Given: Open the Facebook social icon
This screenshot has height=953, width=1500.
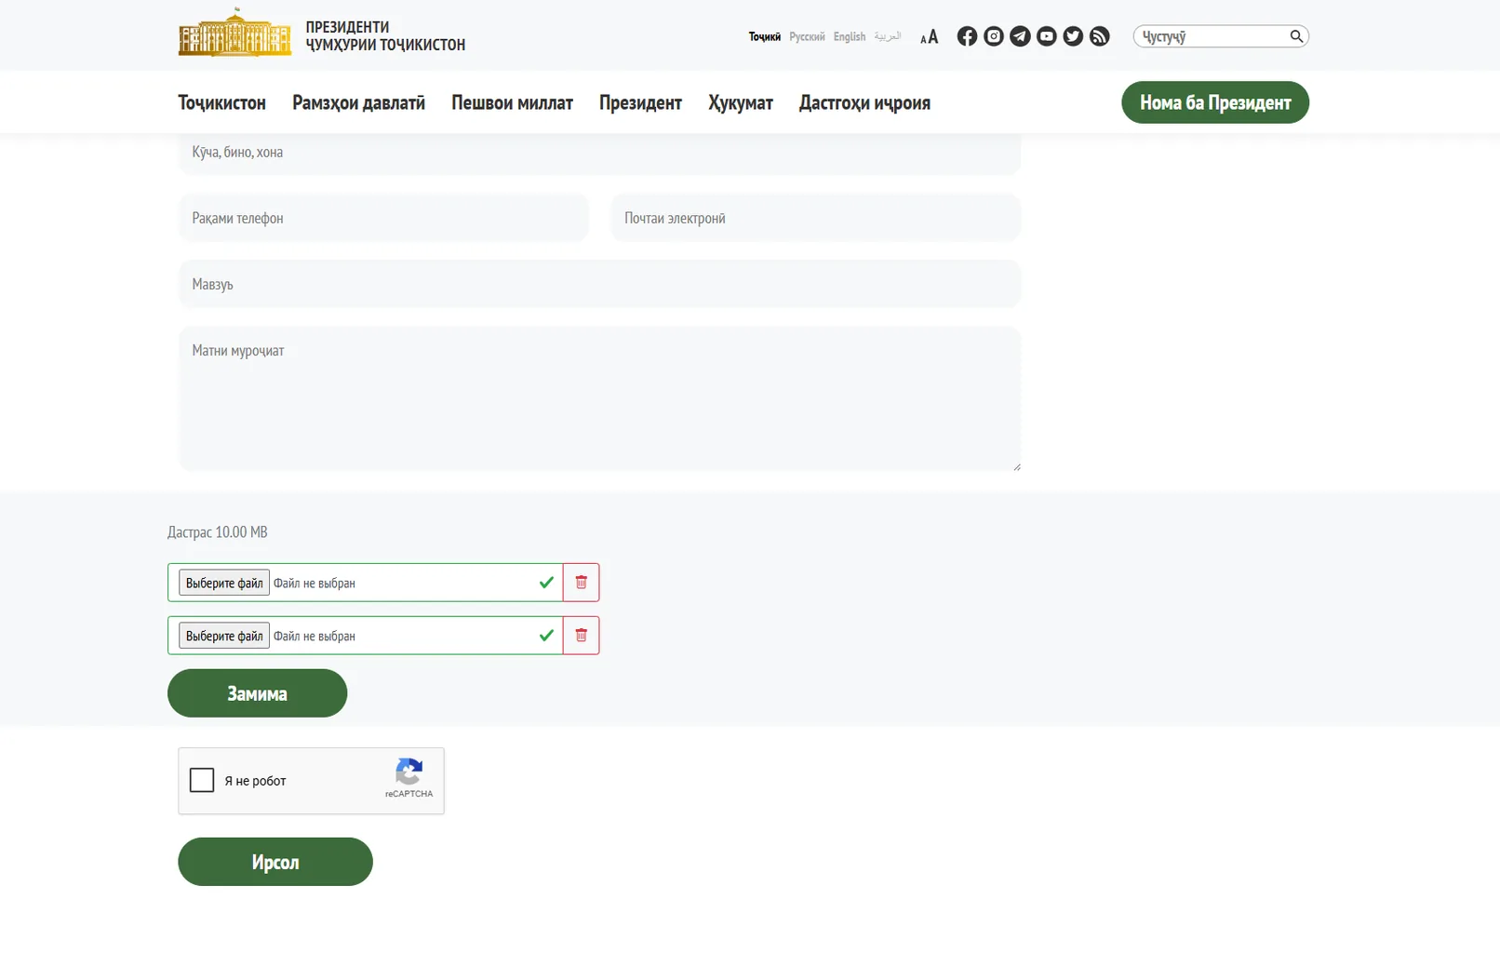Looking at the screenshot, I should pos(967,36).
